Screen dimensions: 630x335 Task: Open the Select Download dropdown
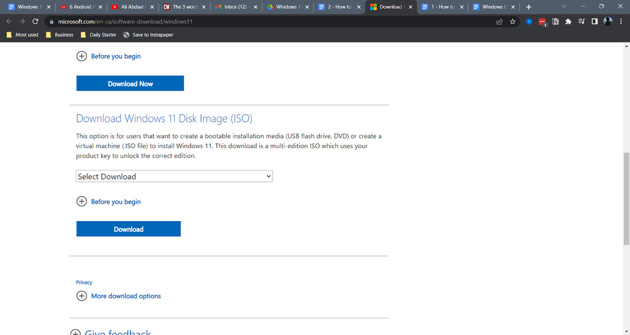coord(174,176)
